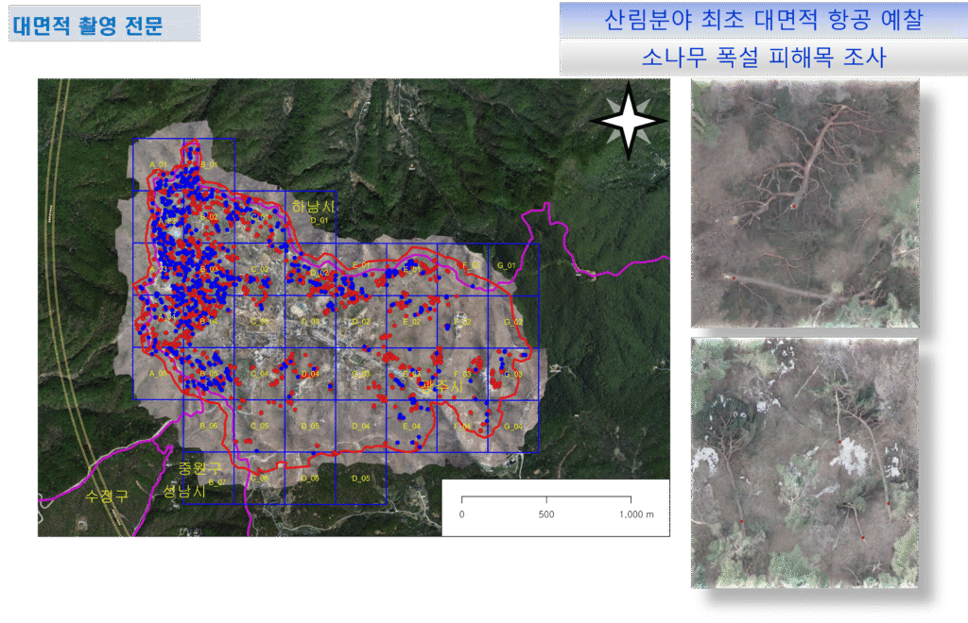This screenshot has height=623, width=968.
Task: Click the map scale bar
Action: click(546, 498)
